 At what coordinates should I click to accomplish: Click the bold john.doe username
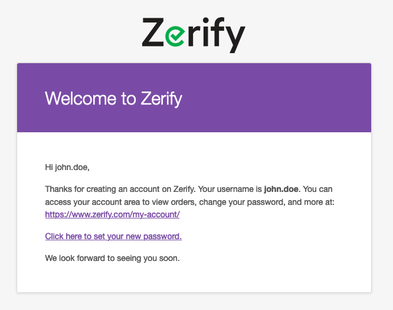click(282, 190)
